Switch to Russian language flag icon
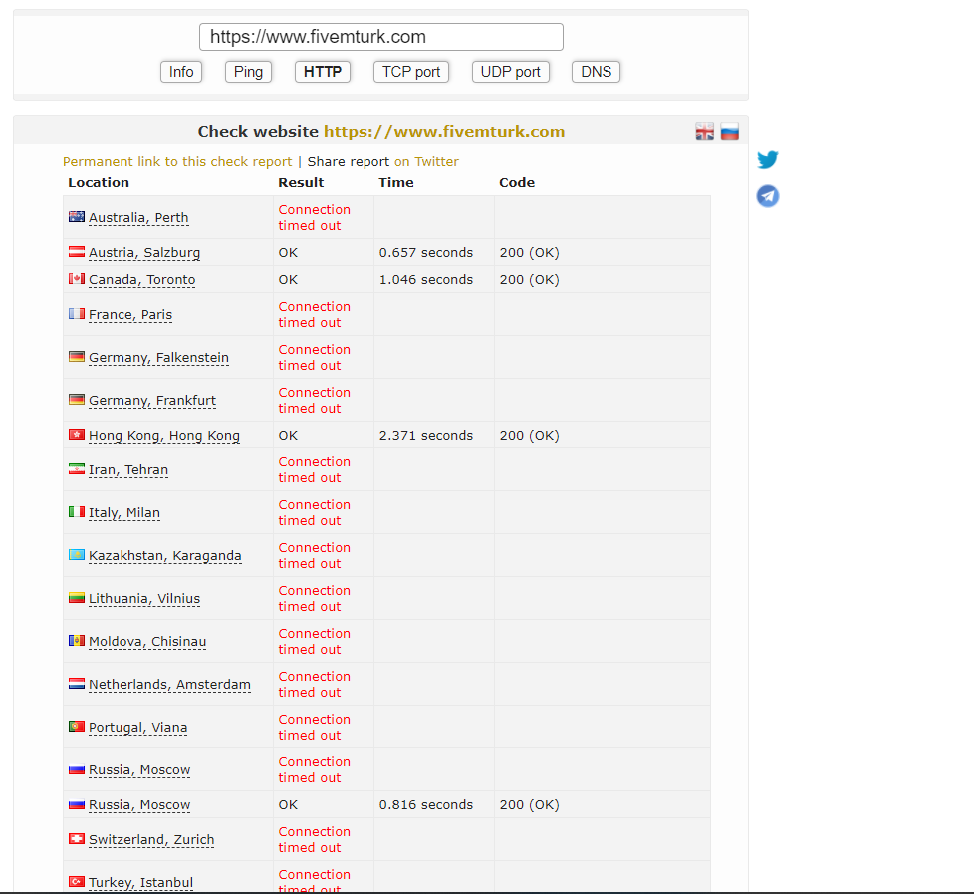Viewport: 974px width, 894px height. pos(729,132)
